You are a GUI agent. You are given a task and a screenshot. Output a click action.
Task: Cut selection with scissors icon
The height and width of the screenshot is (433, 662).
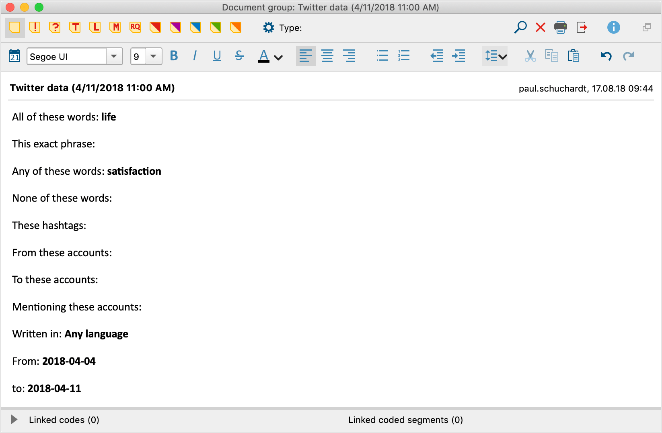click(530, 56)
